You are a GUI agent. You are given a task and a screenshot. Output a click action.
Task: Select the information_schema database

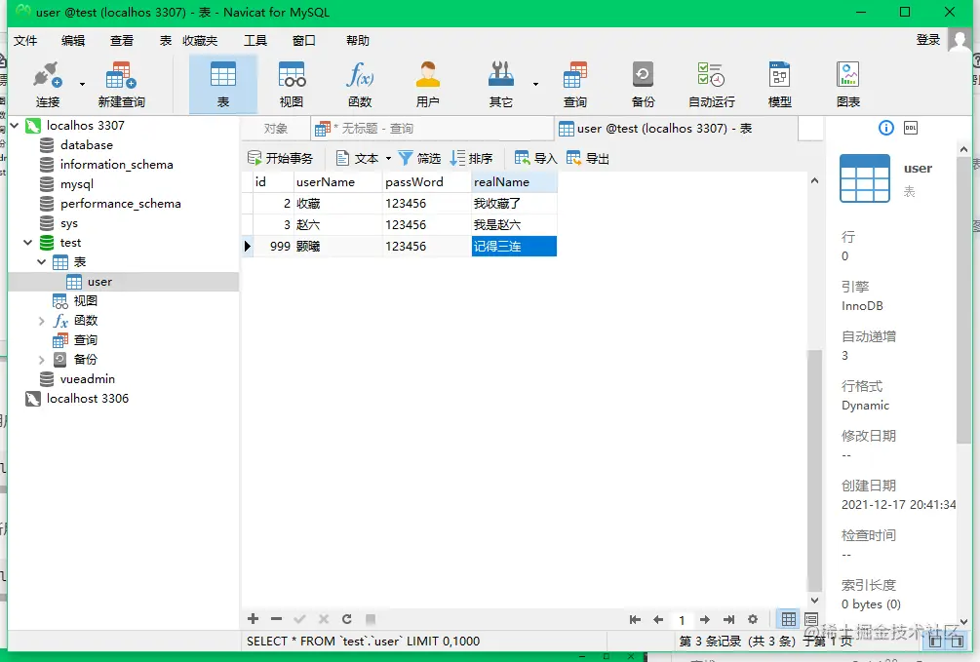117,165
